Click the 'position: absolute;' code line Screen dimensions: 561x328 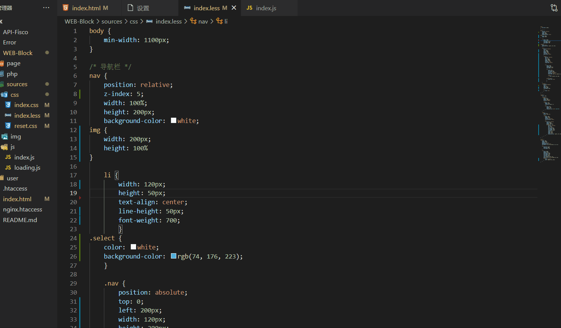(153, 292)
